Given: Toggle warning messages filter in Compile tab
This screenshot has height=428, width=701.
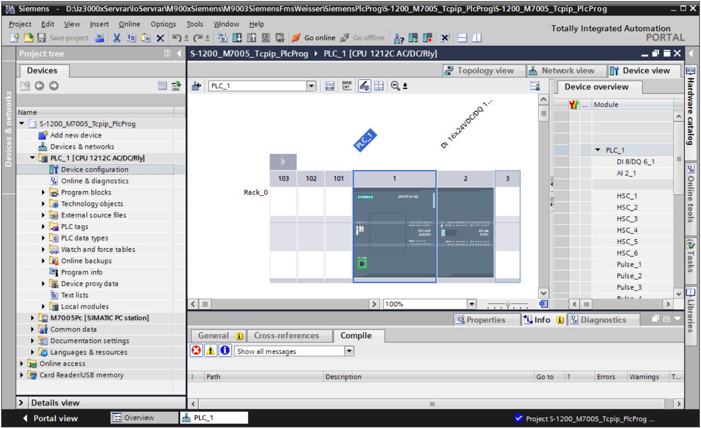Looking at the screenshot, I should tap(210, 351).
